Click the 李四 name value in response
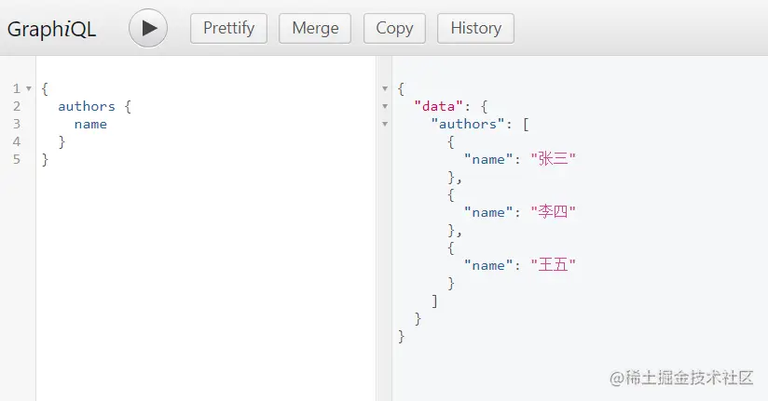 [554, 212]
